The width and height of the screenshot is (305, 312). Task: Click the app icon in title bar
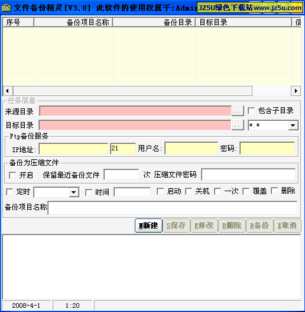click(x=7, y=8)
